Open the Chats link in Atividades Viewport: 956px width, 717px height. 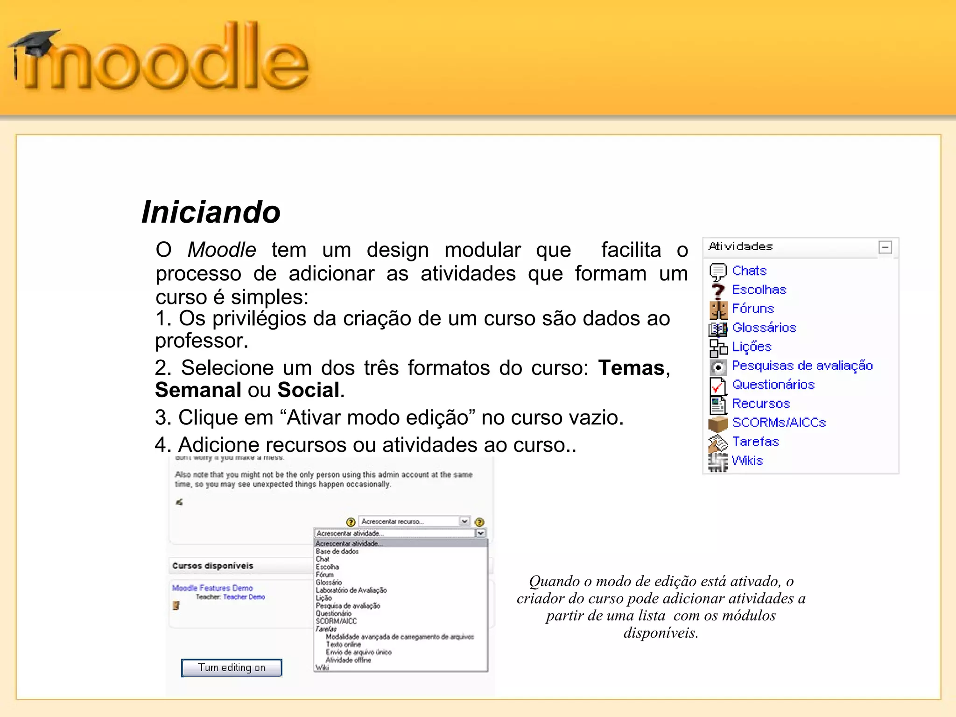tap(749, 271)
